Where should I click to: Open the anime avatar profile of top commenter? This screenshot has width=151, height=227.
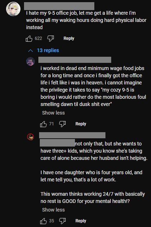click(13, 9)
